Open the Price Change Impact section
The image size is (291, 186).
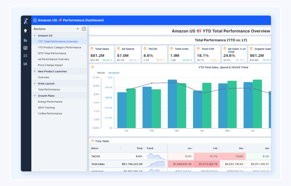point(50,65)
